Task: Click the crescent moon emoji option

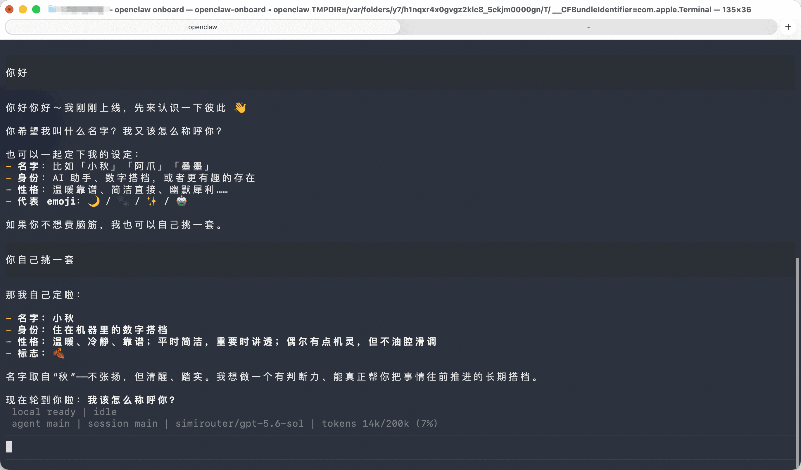Action: [x=94, y=201]
